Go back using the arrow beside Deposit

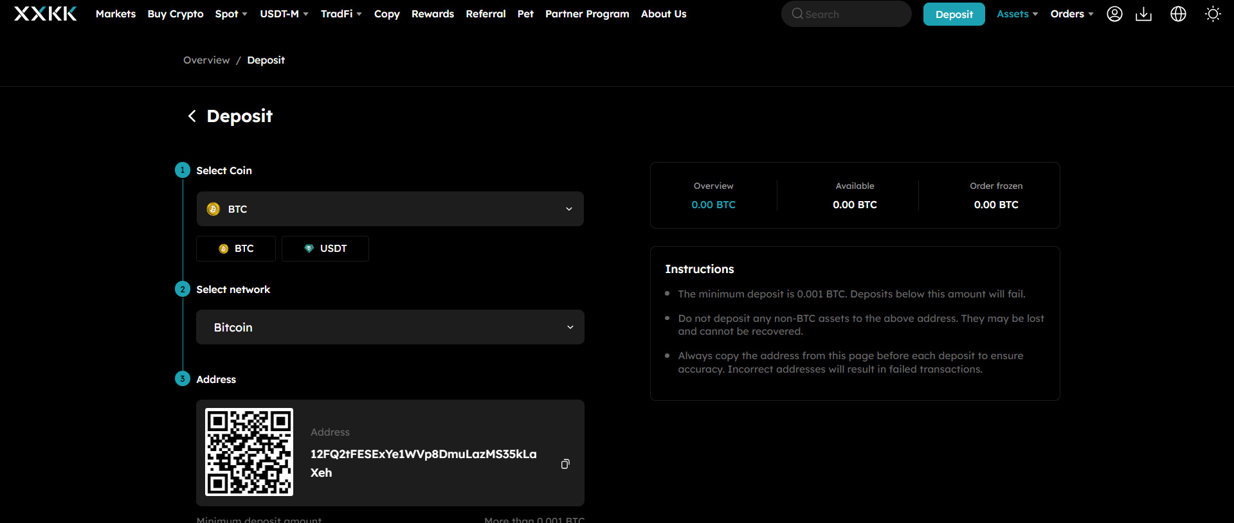[x=192, y=116]
